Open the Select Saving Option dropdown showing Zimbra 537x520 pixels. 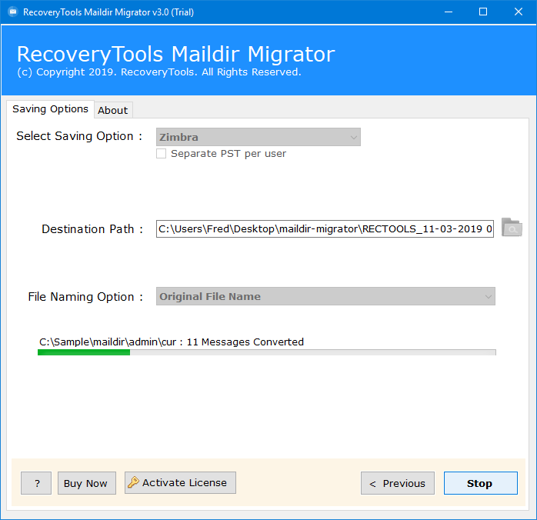(x=258, y=137)
